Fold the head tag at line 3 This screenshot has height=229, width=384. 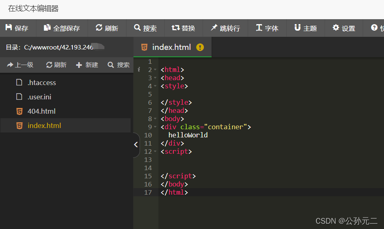coord(155,78)
